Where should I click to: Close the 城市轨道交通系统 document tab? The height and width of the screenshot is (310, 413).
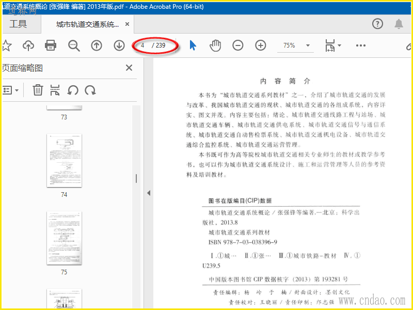[127, 24]
